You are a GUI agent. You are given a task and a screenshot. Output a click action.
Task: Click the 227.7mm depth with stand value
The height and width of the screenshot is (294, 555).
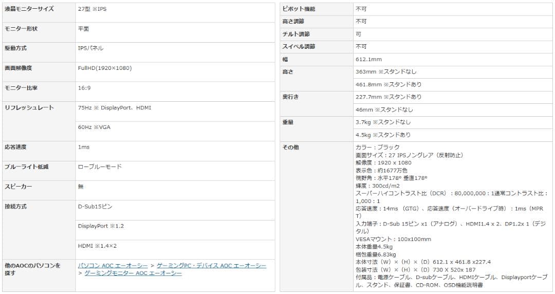coord(388,97)
